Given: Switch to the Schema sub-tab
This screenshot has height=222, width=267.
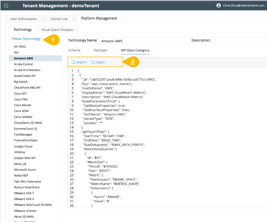Looking at the screenshot, I should 74,50.
